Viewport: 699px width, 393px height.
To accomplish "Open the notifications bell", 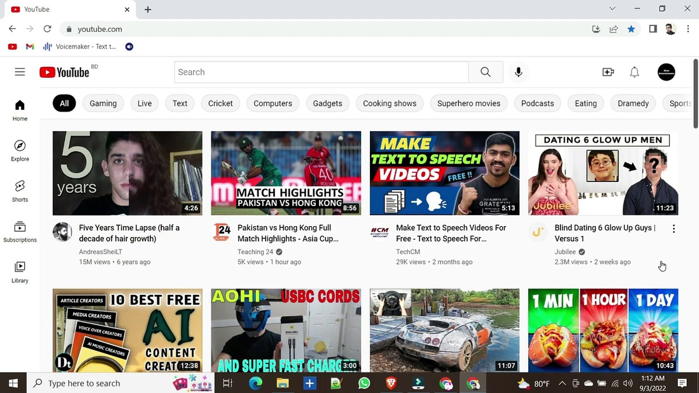I will [634, 72].
